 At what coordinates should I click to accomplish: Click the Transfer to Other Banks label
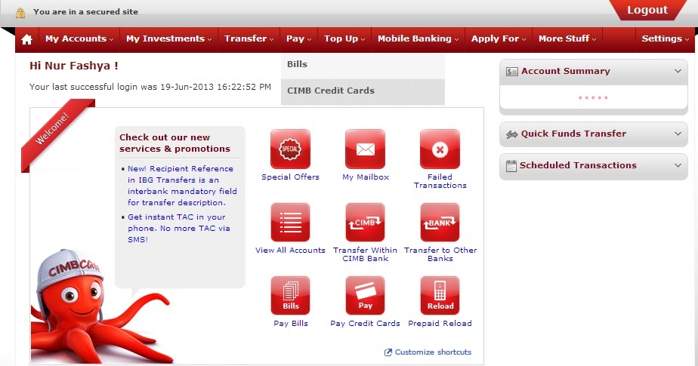pos(440,254)
